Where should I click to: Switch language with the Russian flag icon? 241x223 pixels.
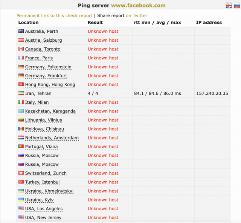tap(236, 5)
